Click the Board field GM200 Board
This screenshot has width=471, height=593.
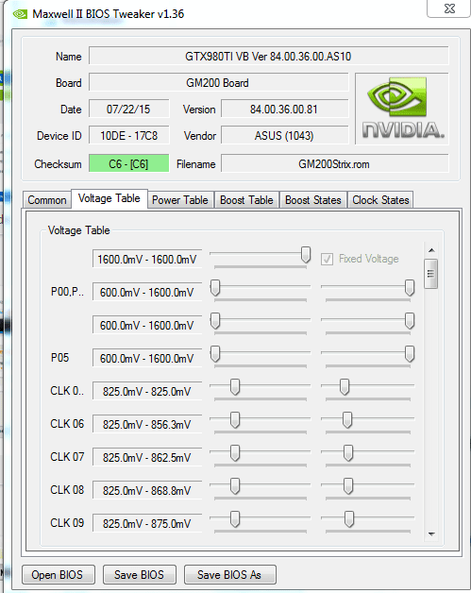[x=218, y=83]
